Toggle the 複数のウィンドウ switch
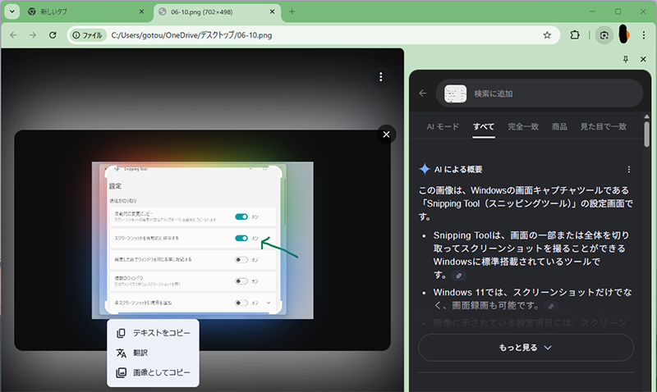Viewport: 657px width, 392px height. (x=241, y=281)
